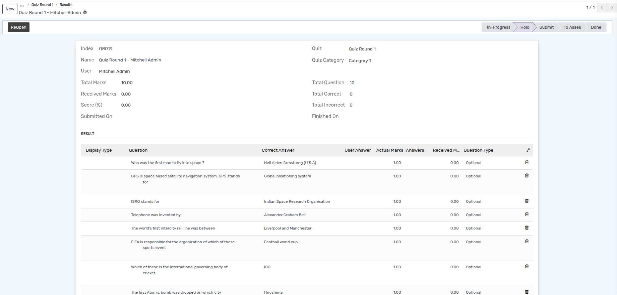Open the gear actions menu beside record title

85,12
